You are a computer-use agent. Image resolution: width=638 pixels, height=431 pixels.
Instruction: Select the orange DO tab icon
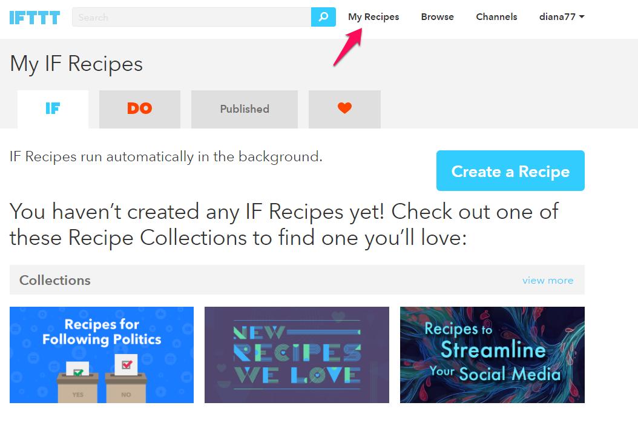pyautogui.click(x=140, y=109)
